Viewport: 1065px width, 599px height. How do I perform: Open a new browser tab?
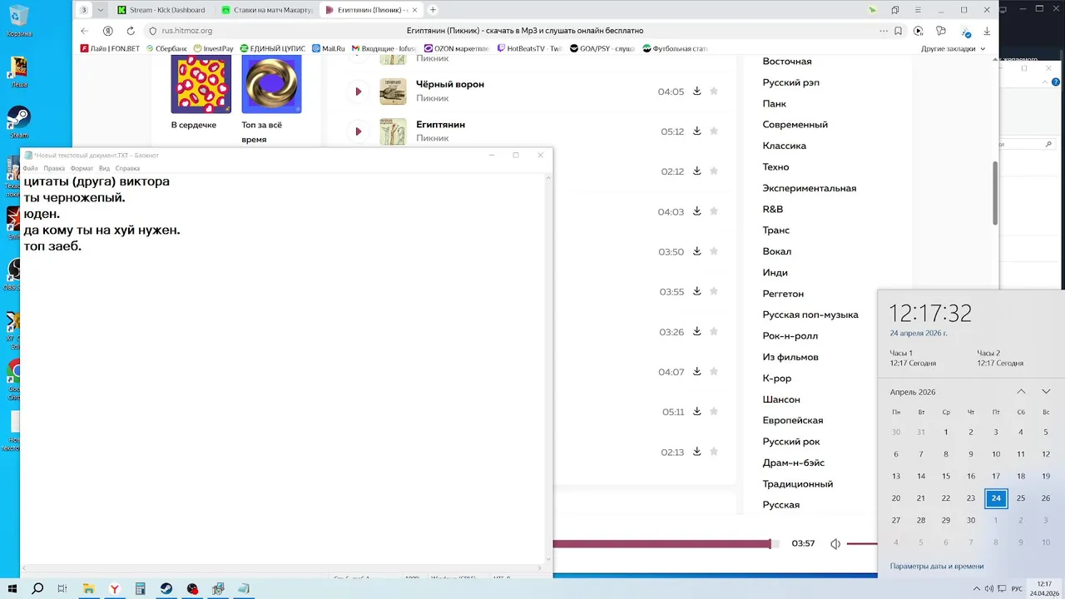[x=433, y=10]
